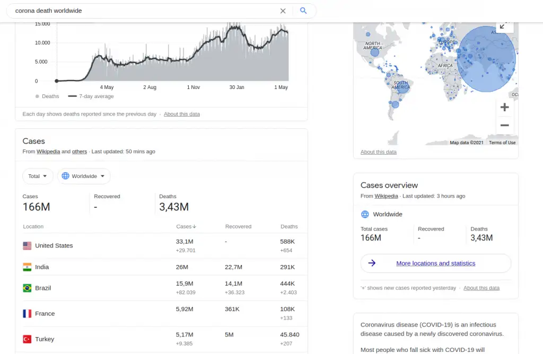Click Terms of Use on the map
The image size is (543, 354).
[502, 143]
